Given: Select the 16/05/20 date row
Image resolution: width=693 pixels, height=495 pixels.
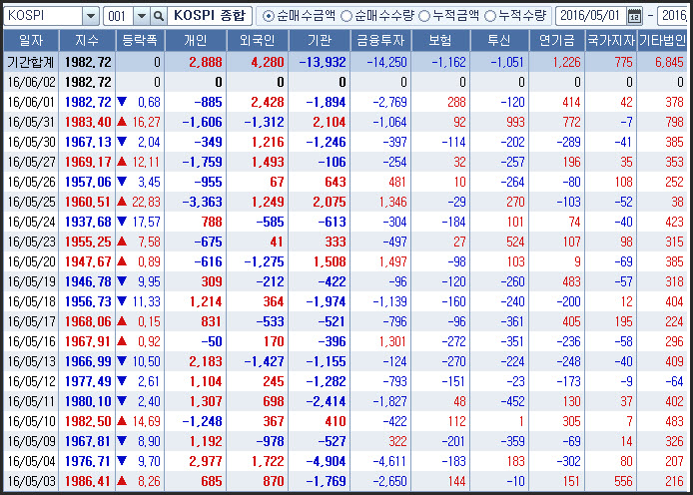Looking at the screenshot, I should coord(346,261).
